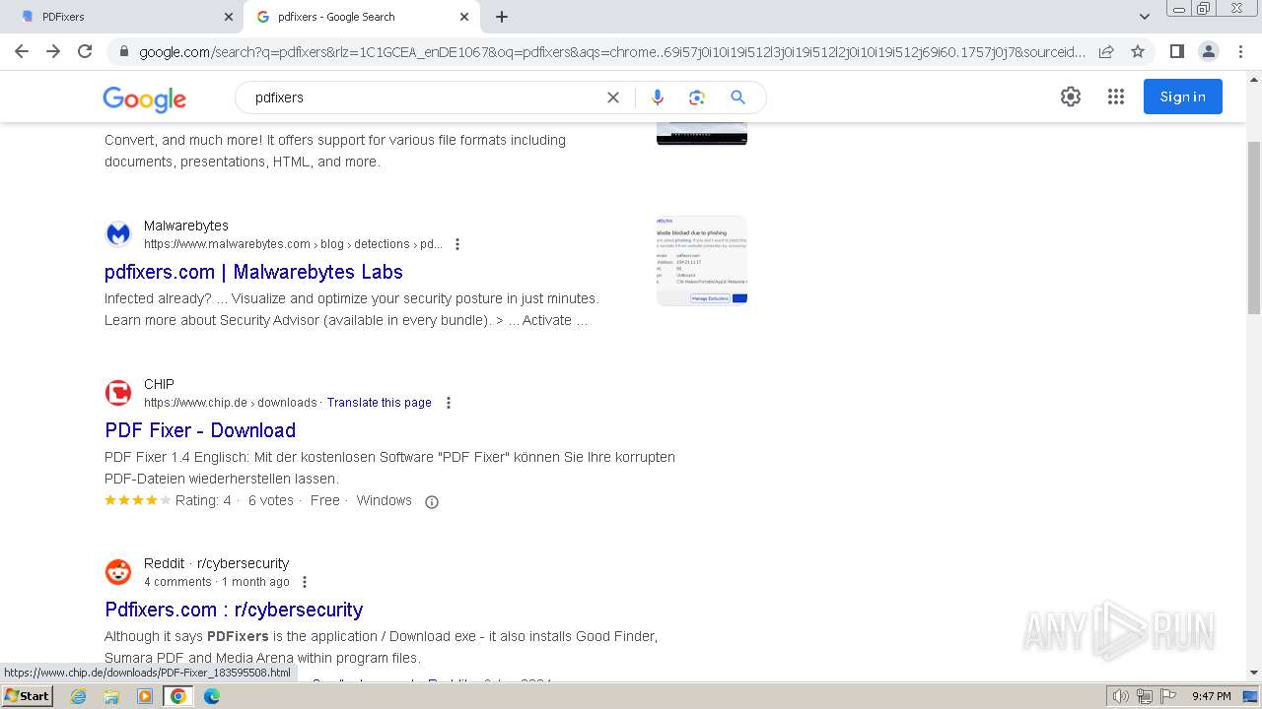This screenshot has width=1262, height=709.
Task: Open Google apps grid
Action: click(x=1116, y=97)
